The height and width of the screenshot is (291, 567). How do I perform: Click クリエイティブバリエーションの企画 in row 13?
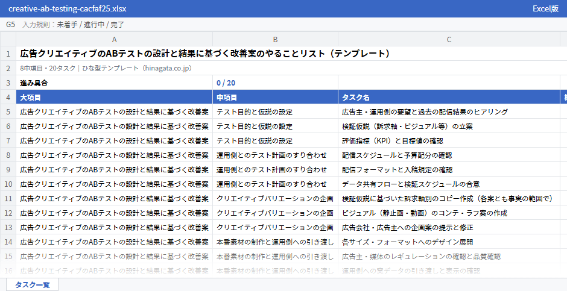[x=275, y=227]
